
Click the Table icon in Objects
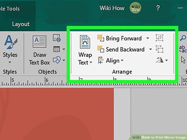(57, 49)
